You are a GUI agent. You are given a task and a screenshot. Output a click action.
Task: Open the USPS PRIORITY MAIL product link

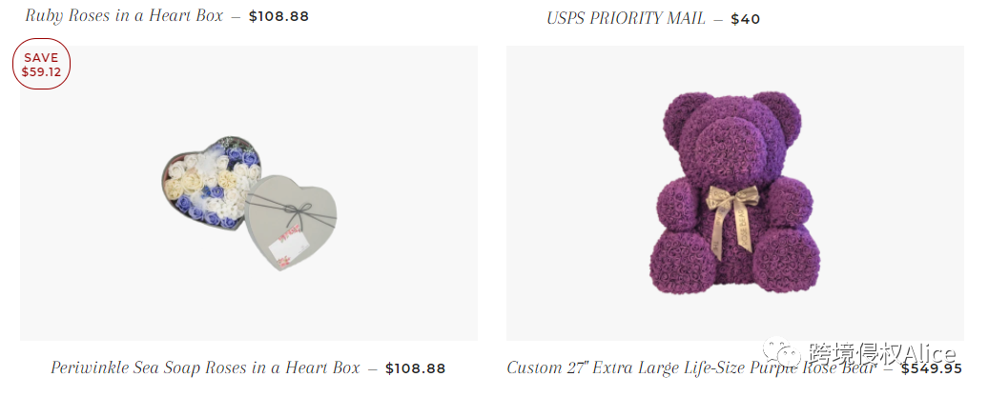coord(626,19)
